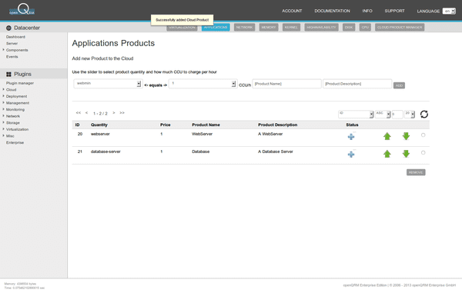Click the Datacenter globe icon

pyautogui.click(x=8, y=28)
